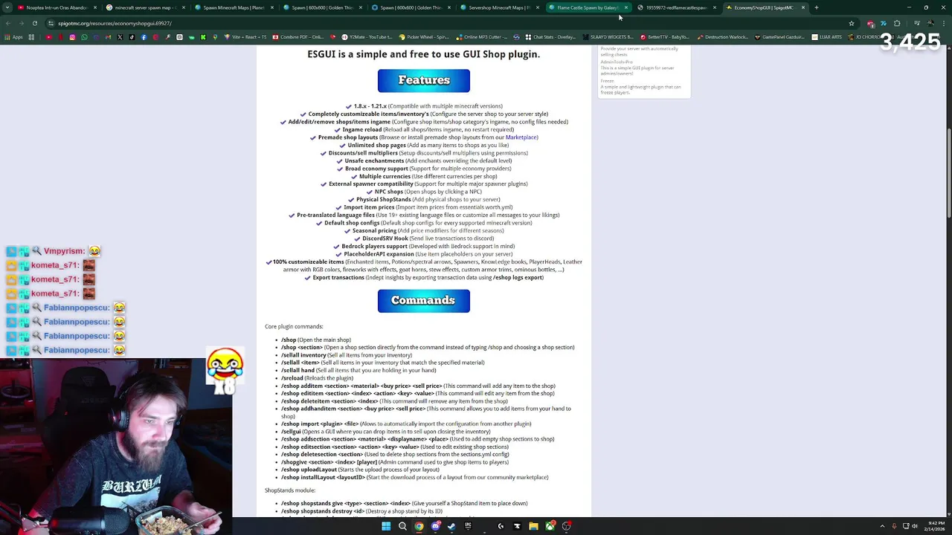
Task: Select 'Core plugin commands:' heading text
Action: tap(294, 326)
